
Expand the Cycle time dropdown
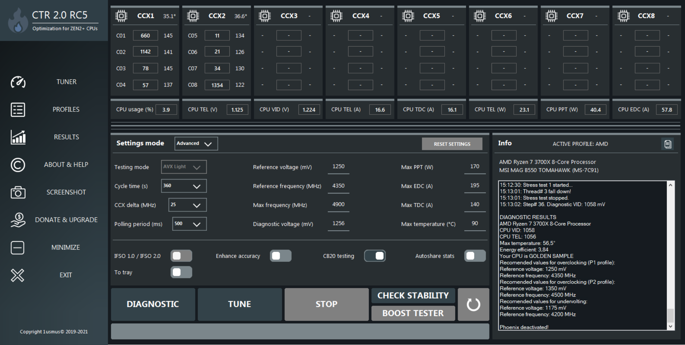[x=184, y=186]
